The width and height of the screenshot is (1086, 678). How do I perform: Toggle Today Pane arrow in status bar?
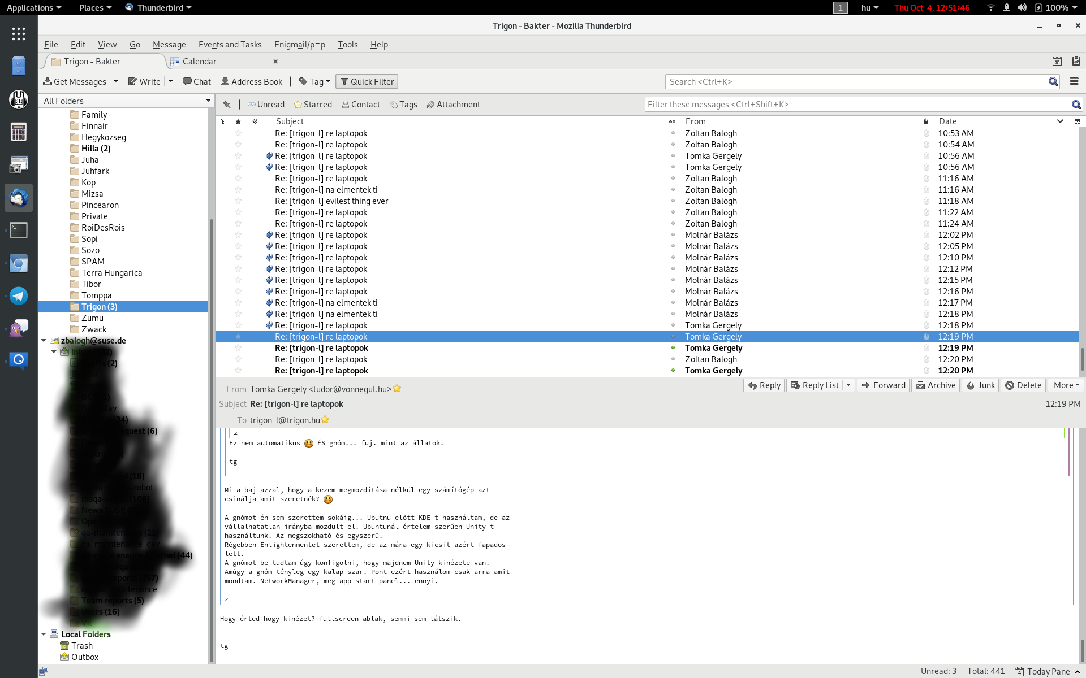point(1078,672)
